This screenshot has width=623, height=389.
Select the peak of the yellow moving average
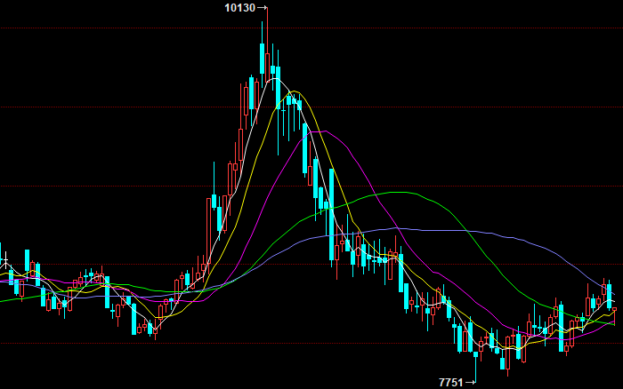point(296,91)
